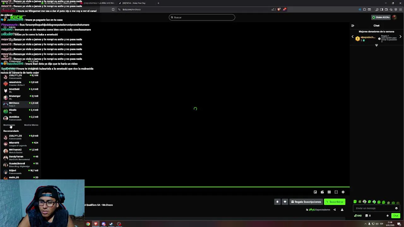Open Brave Wallet icon in toolbar
This screenshot has width=404, height=227.
coord(386,9)
